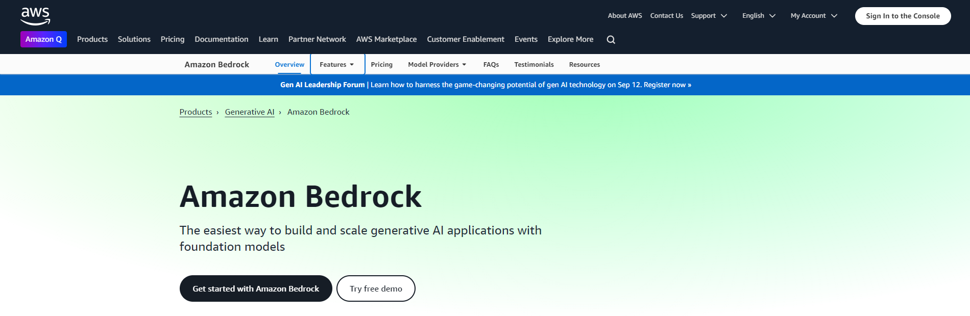Open the Events menu item
This screenshot has width=970, height=316.
coord(526,39)
